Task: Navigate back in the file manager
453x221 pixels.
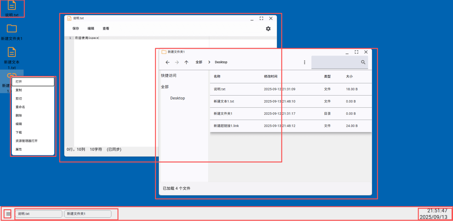Action: click(x=167, y=62)
